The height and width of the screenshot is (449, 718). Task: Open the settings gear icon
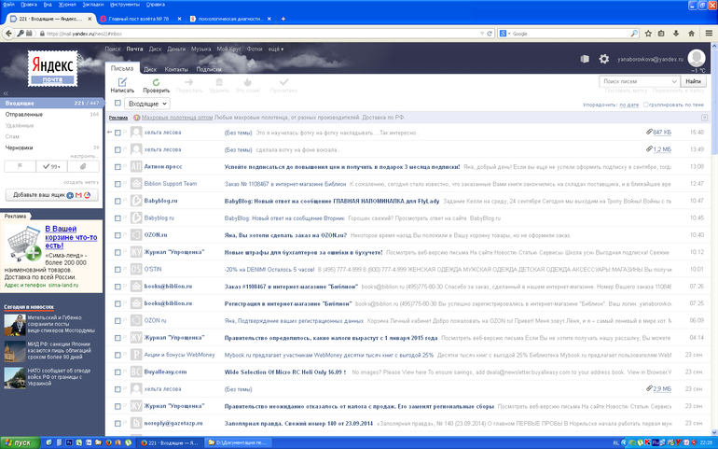(x=603, y=59)
